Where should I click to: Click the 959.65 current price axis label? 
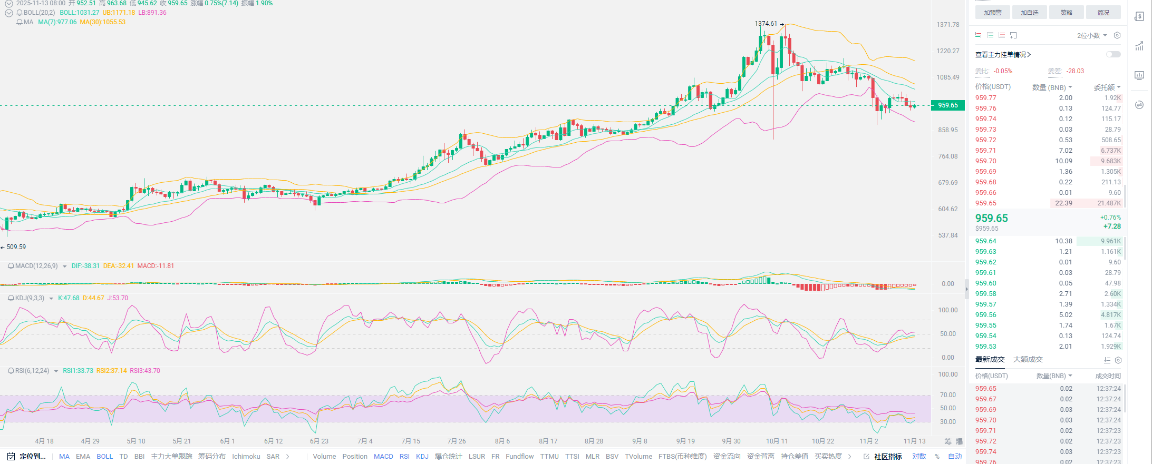pyautogui.click(x=947, y=105)
